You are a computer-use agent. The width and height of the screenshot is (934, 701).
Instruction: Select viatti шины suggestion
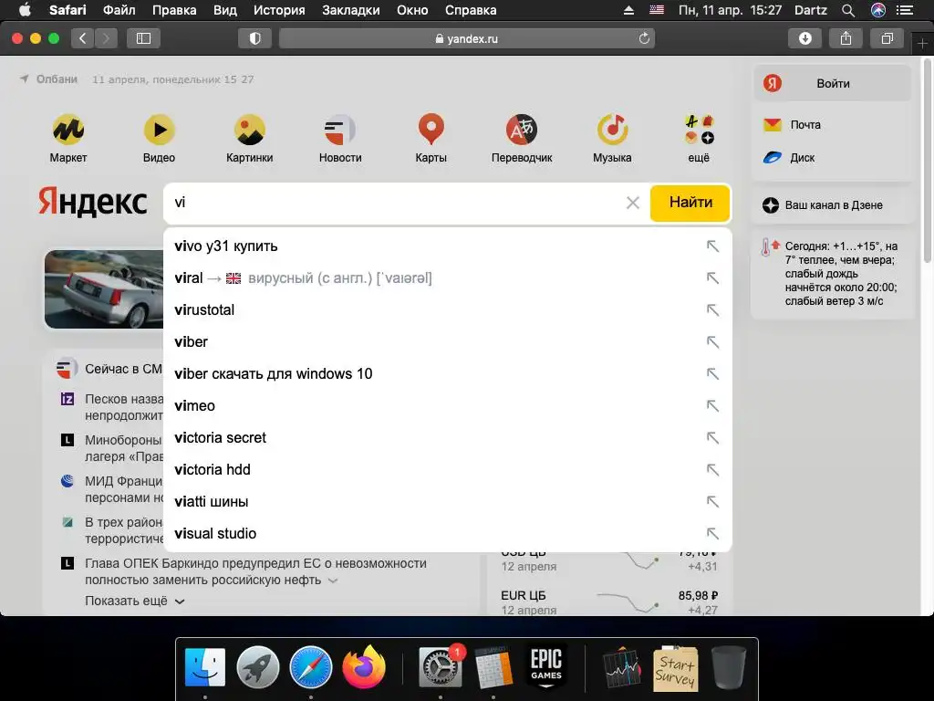point(447,501)
